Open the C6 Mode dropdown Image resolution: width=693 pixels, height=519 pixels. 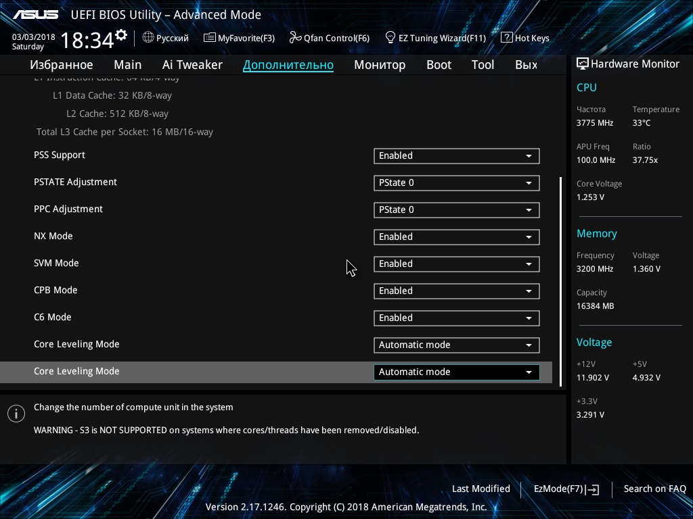pos(457,318)
